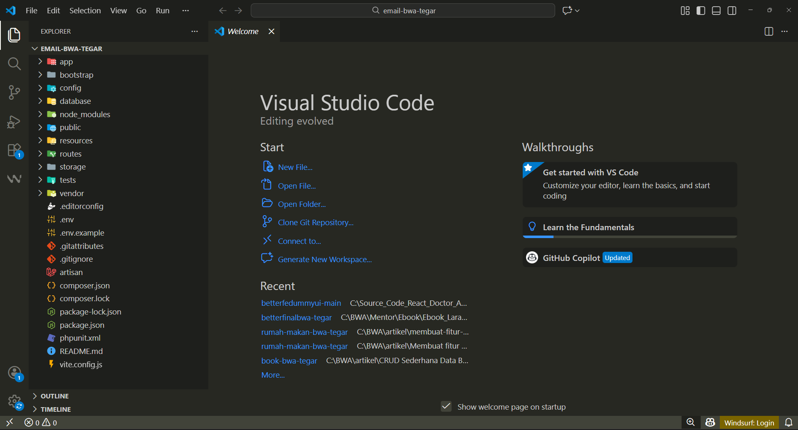Open the Search view in activity bar
This screenshot has height=430, width=798.
tap(14, 64)
